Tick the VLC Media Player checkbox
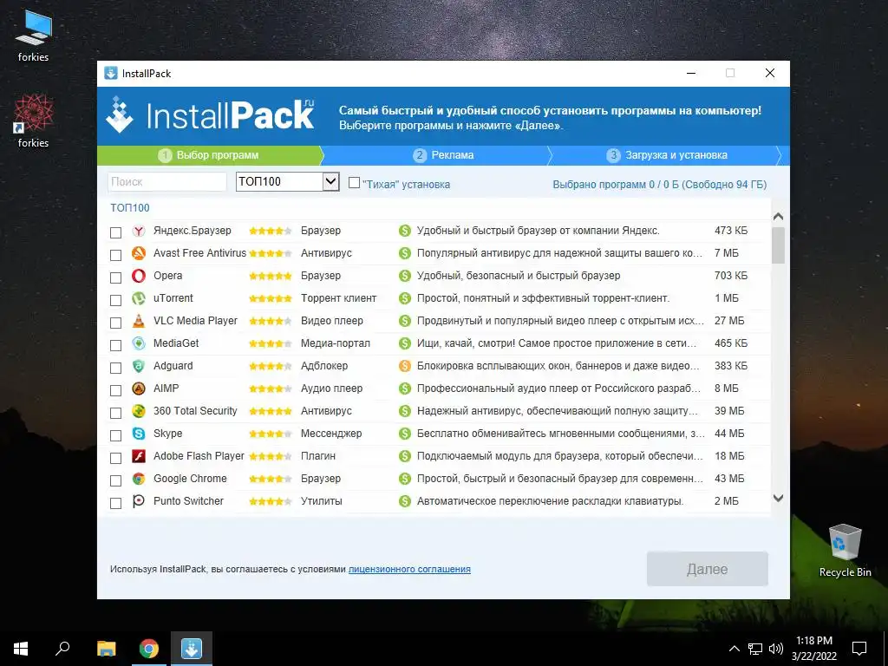 click(x=115, y=323)
